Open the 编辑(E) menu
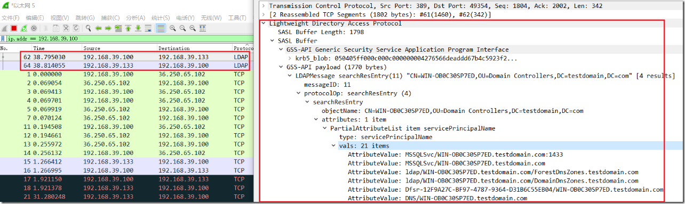Screen dimensions: 685x204 pyautogui.click(x=35, y=18)
